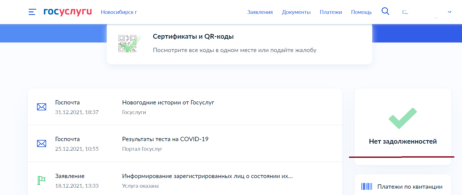The height and width of the screenshot is (195, 462).
Task: Open the Документы menu item
Action: coord(296,12)
